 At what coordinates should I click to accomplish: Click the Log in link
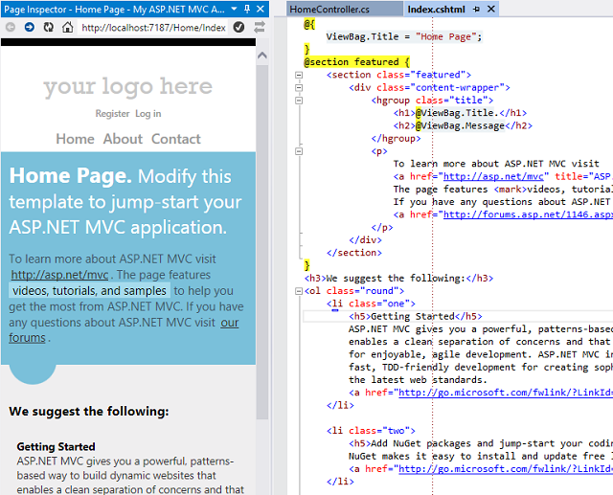point(148,114)
